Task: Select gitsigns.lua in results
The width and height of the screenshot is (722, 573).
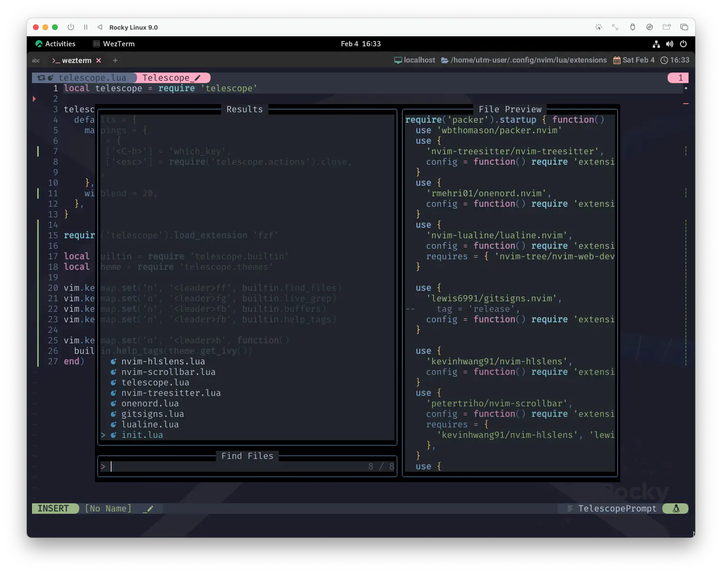Action: [152, 414]
